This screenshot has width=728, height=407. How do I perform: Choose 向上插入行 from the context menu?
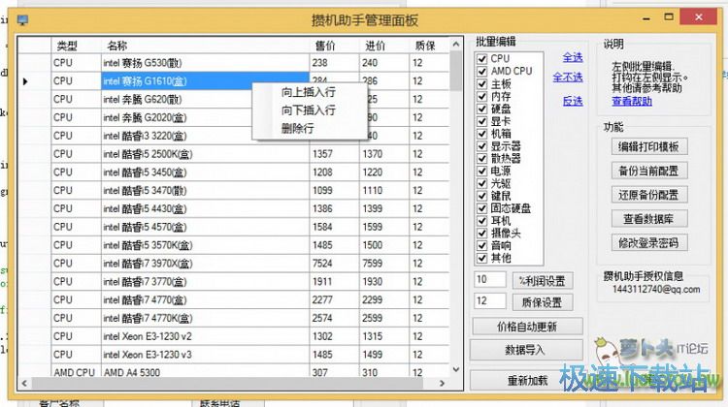[x=309, y=92]
